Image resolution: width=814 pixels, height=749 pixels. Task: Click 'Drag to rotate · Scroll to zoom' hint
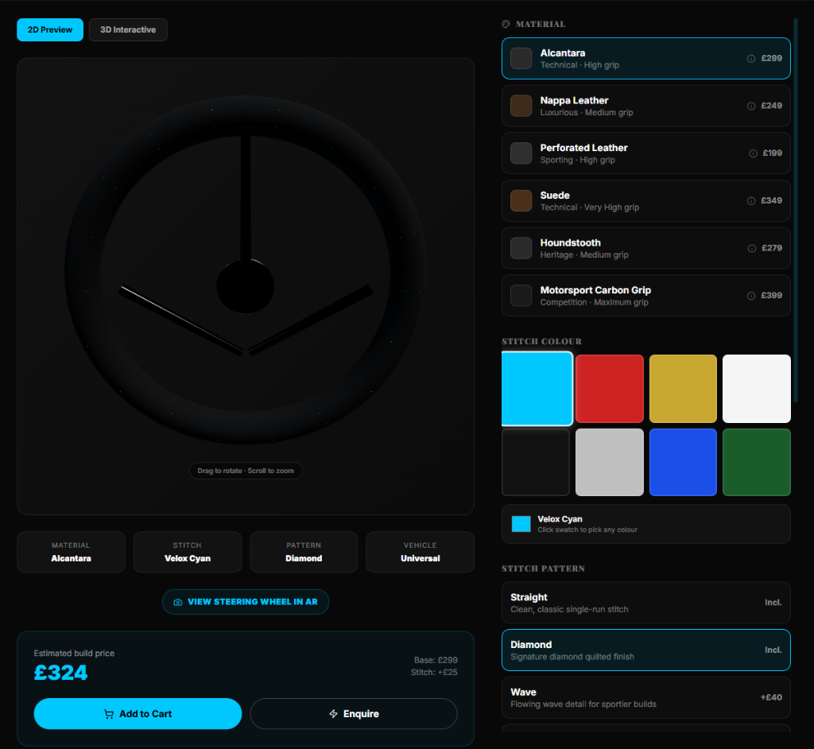(x=246, y=471)
